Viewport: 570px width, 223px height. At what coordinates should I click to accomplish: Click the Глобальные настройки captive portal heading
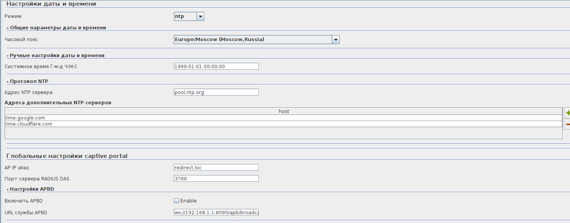pos(67,156)
